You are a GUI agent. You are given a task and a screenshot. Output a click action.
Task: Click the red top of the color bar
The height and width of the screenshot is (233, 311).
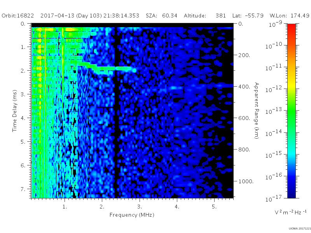291,27
